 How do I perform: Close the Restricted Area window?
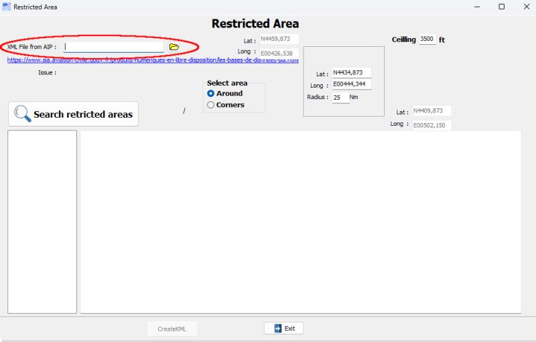point(527,7)
